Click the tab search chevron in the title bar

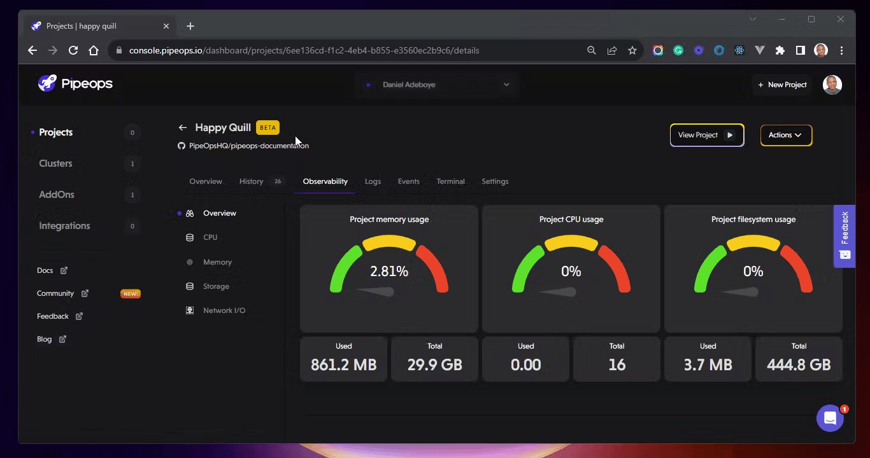[753, 20]
